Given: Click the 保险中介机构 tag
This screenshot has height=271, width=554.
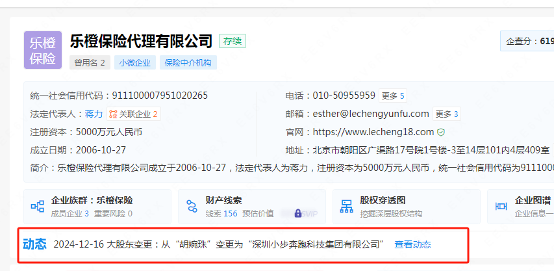Looking at the screenshot, I should tap(188, 62).
